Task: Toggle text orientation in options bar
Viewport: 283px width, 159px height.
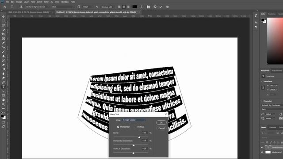Action: tap(21, 7)
